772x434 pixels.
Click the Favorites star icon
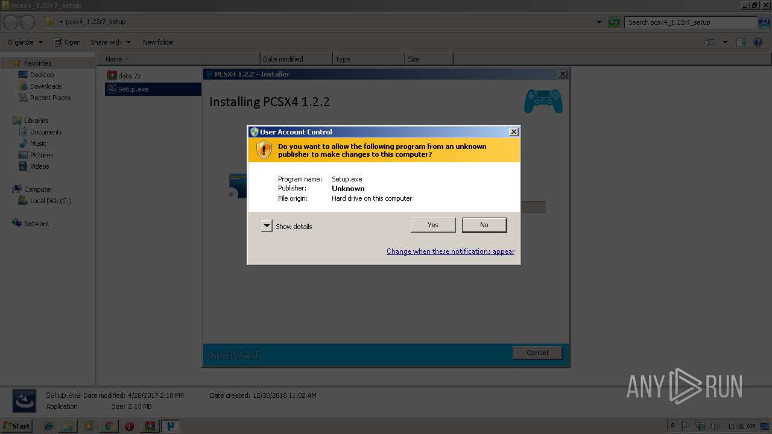pos(17,63)
